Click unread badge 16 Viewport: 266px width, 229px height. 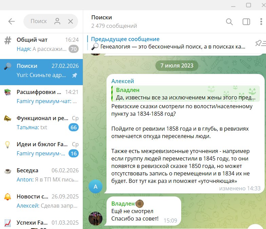pos(73,153)
